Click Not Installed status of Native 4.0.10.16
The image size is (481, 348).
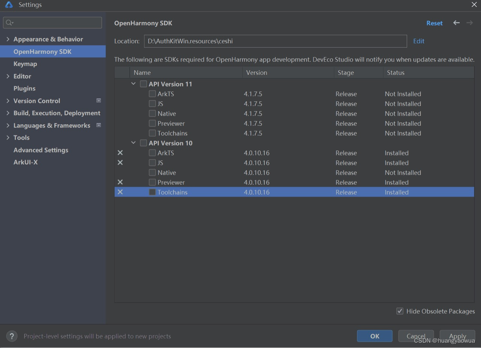tap(403, 172)
